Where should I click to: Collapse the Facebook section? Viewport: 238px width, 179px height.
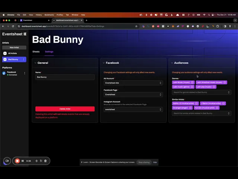click(x=104, y=63)
